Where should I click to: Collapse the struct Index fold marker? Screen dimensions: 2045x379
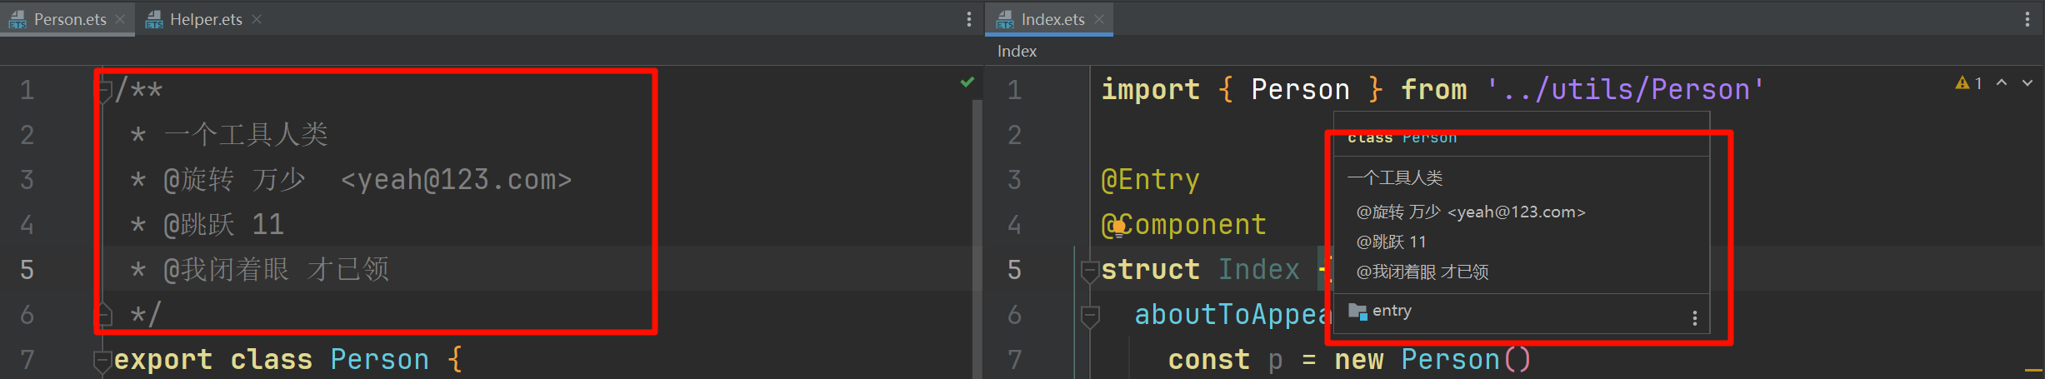click(1089, 270)
